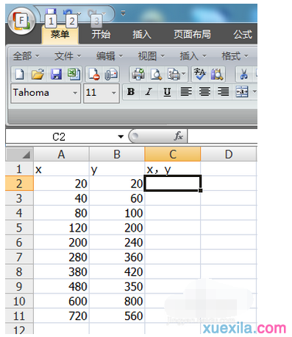Open the 全部 dropdown menu

tap(26, 56)
